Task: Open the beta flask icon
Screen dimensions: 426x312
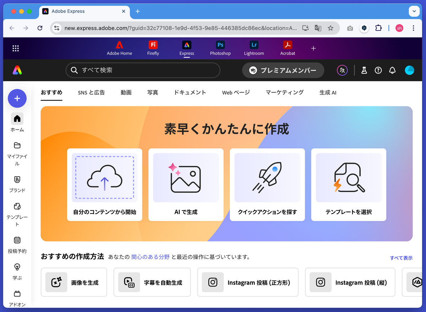Action: (x=364, y=70)
